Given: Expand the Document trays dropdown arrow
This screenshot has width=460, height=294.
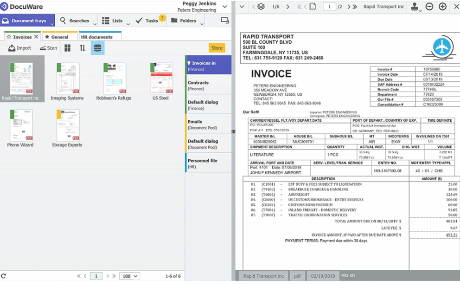Looking at the screenshot, I should pos(52,24).
